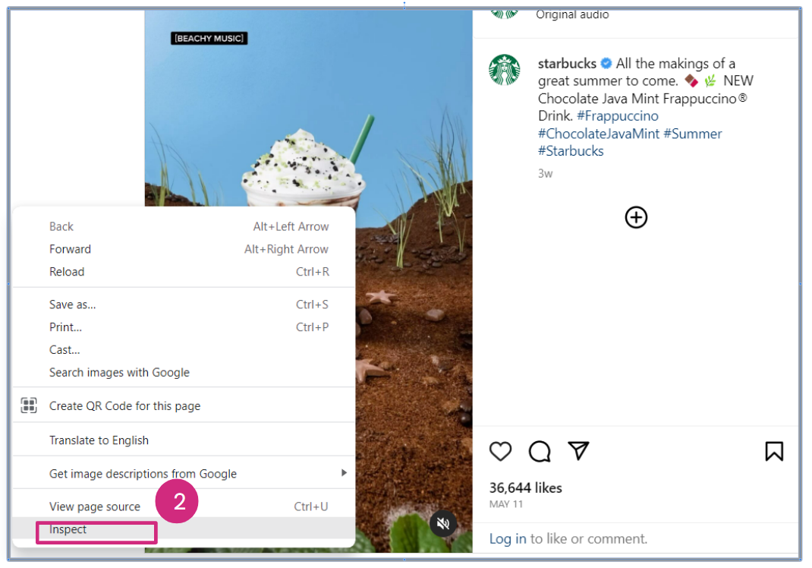This screenshot has height=568, width=812.
Task: Expand Get image descriptions from Google submenu
Action: (x=184, y=473)
